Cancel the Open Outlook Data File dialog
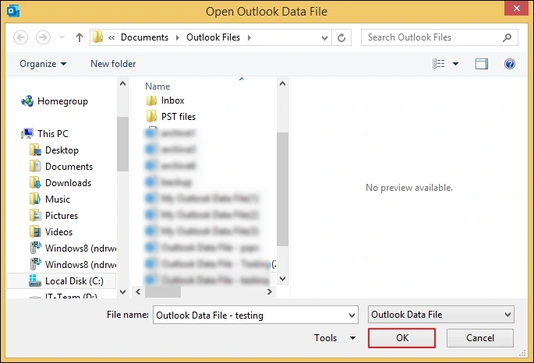The image size is (534, 363). pos(480,338)
